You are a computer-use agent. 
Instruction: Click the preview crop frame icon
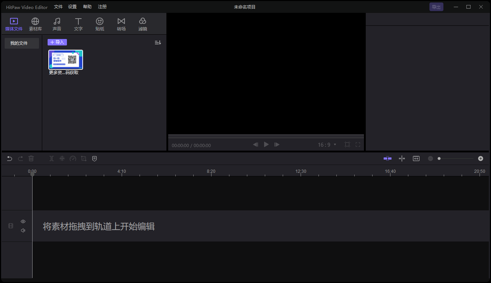coord(347,145)
